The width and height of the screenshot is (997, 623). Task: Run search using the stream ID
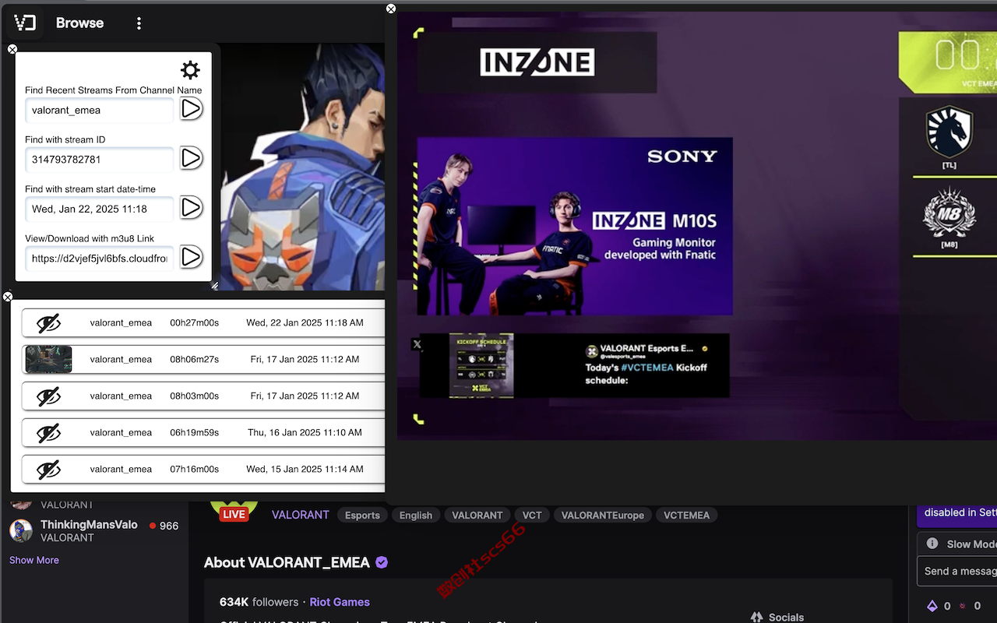click(192, 159)
